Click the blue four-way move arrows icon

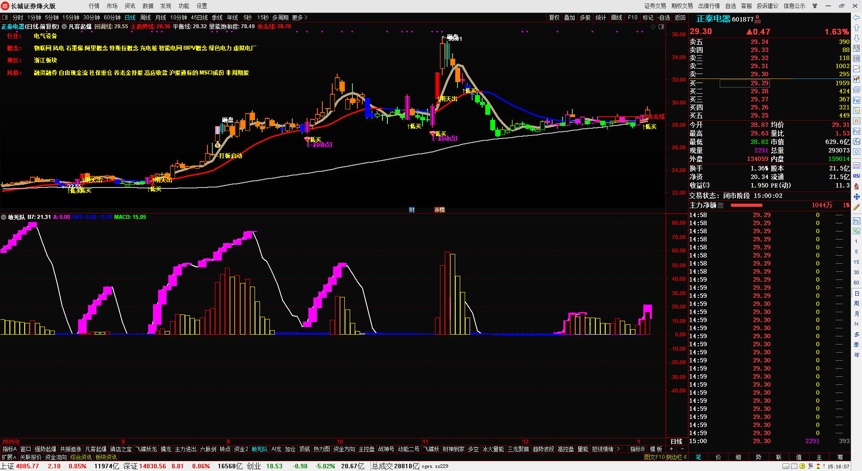[856, 196]
